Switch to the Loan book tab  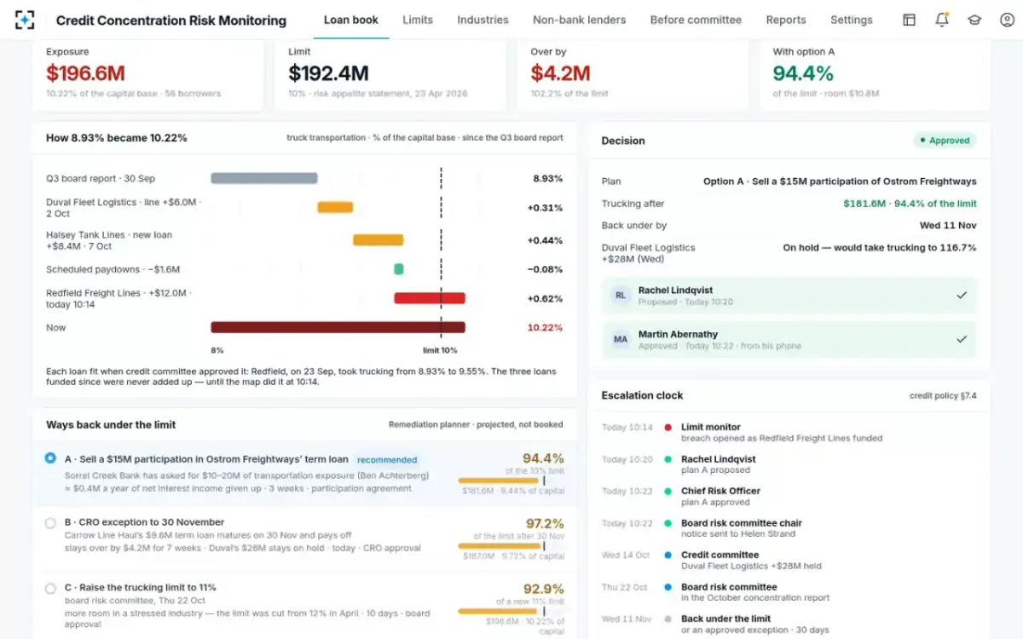tap(351, 20)
